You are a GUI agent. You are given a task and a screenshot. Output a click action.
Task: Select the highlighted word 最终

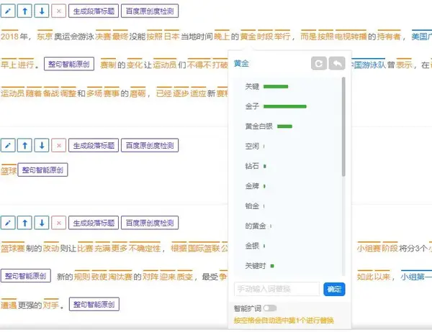pos(120,36)
